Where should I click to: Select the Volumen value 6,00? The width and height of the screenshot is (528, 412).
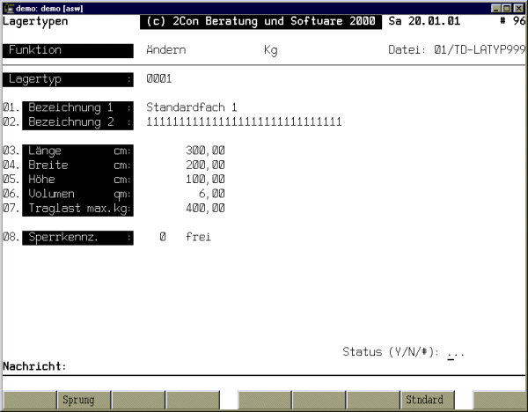[211, 193]
